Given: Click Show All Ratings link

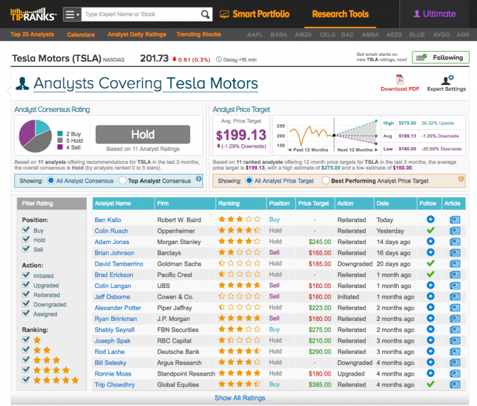Looking at the screenshot, I should 240,398.
